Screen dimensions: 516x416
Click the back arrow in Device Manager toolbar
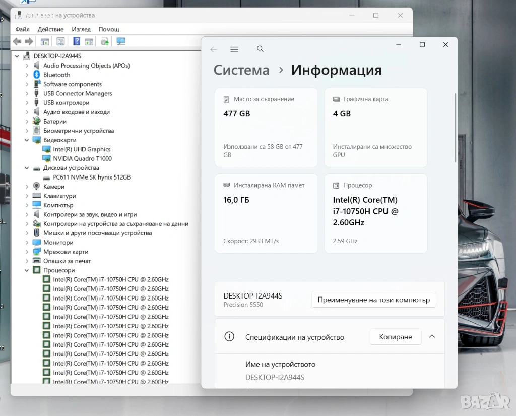coord(17,41)
